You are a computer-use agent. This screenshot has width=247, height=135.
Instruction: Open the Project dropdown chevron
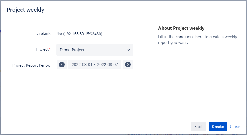[129, 50]
